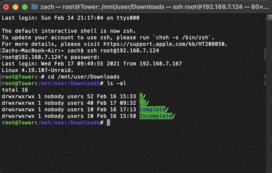This screenshot has width=272, height=173.
Task: Click the block cursor at the prompt
Action: coord(108,122)
